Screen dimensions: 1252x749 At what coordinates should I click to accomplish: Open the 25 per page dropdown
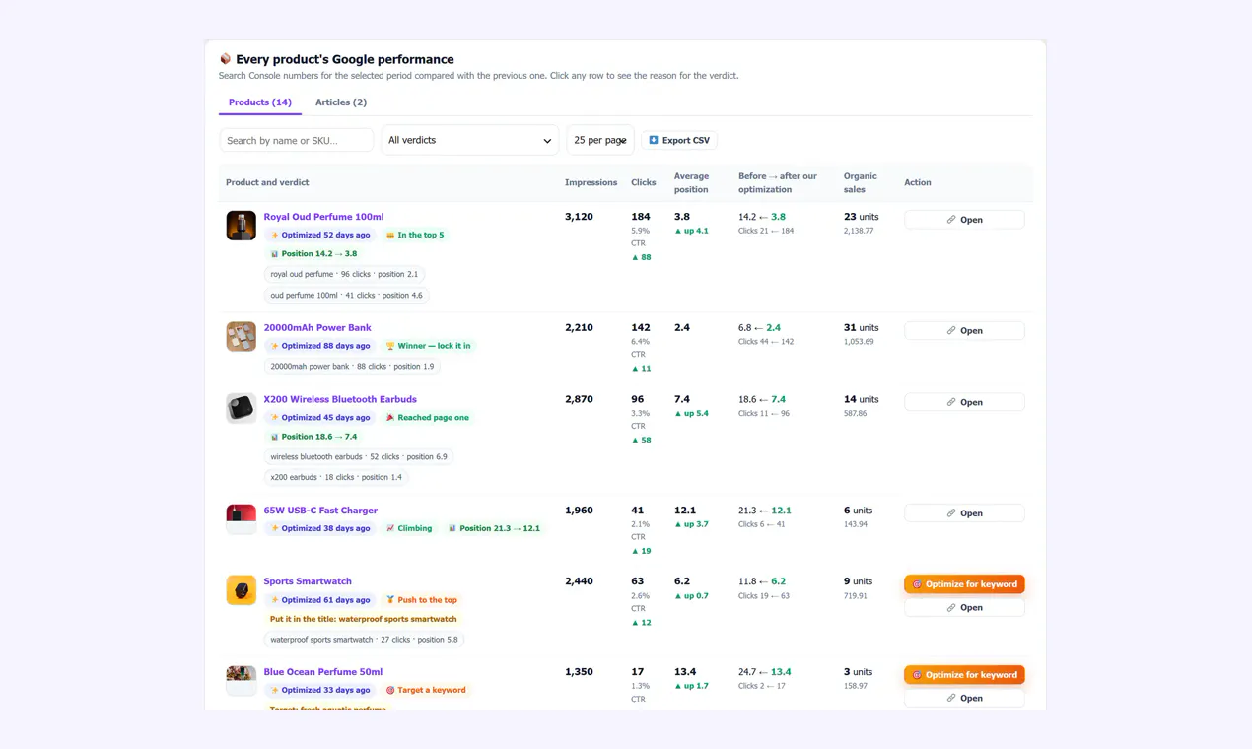tap(600, 140)
